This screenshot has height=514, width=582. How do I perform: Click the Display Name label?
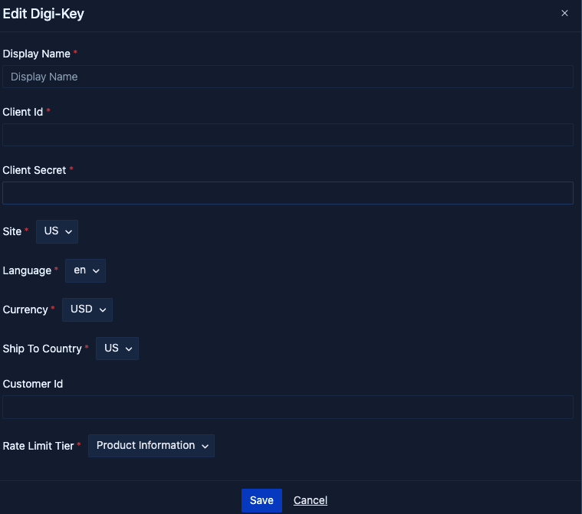pos(36,54)
